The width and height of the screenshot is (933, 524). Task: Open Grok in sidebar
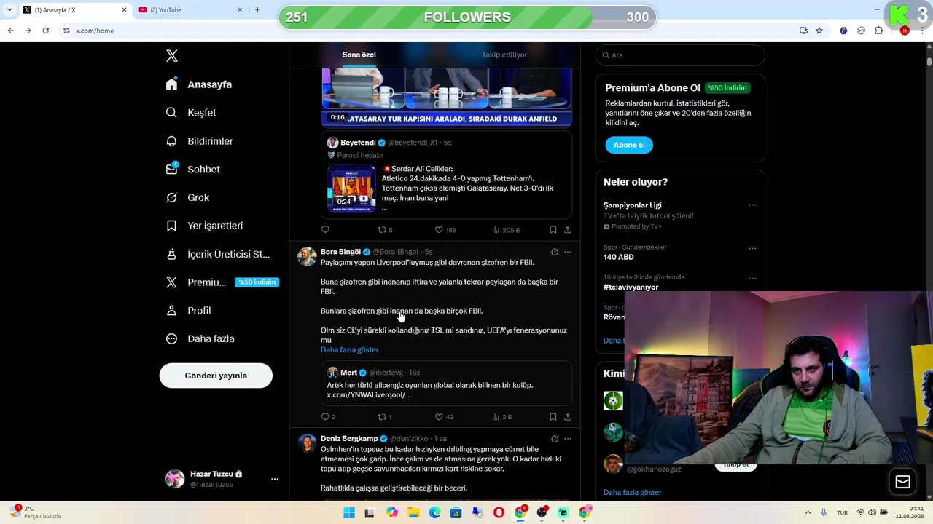(x=187, y=197)
